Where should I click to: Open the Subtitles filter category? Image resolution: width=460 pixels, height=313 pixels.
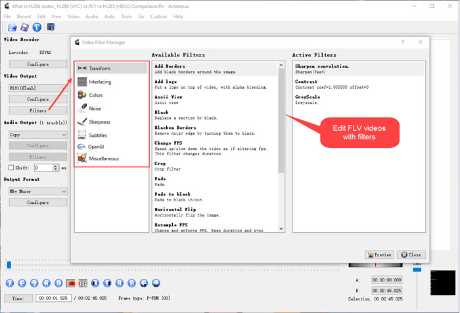tap(99, 135)
